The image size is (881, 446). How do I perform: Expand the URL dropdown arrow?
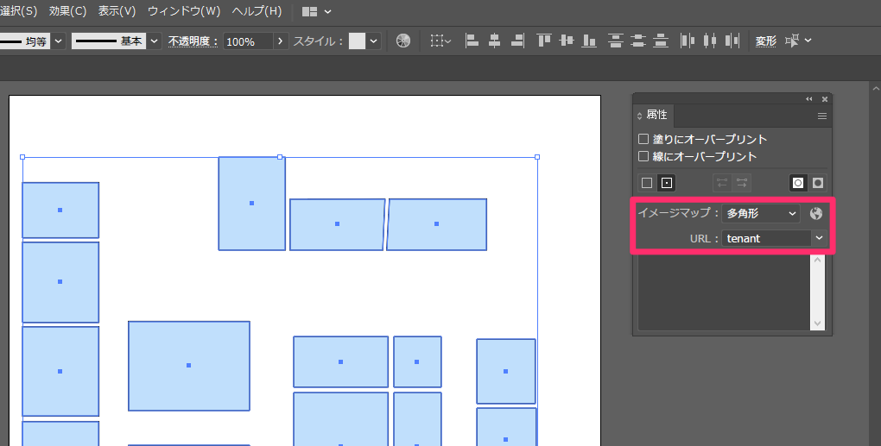pos(818,238)
